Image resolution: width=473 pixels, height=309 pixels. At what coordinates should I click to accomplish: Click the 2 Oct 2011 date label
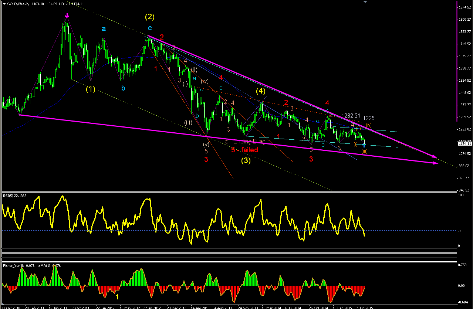(x=81, y=307)
